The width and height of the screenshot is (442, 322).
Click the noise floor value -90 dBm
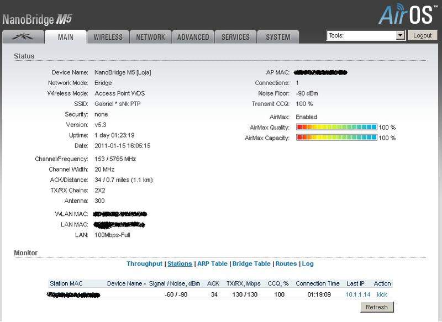coord(307,93)
